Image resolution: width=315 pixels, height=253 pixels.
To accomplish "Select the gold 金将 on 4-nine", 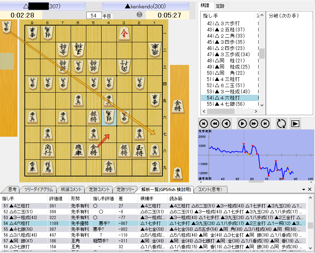I will pyautogui.click(x=109, y=168).
